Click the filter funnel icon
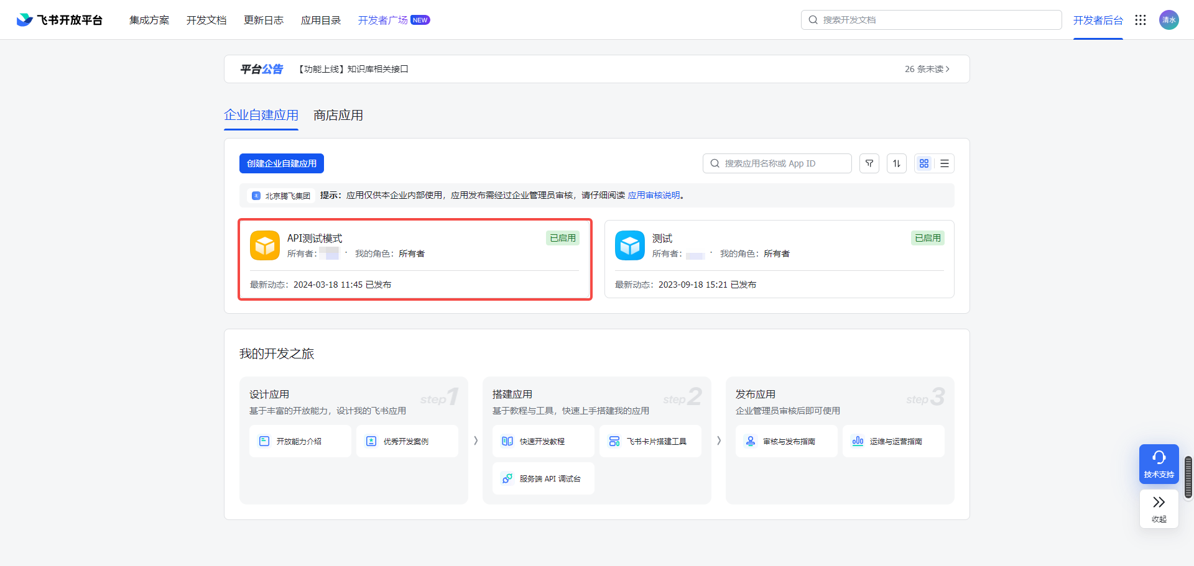 869,163
